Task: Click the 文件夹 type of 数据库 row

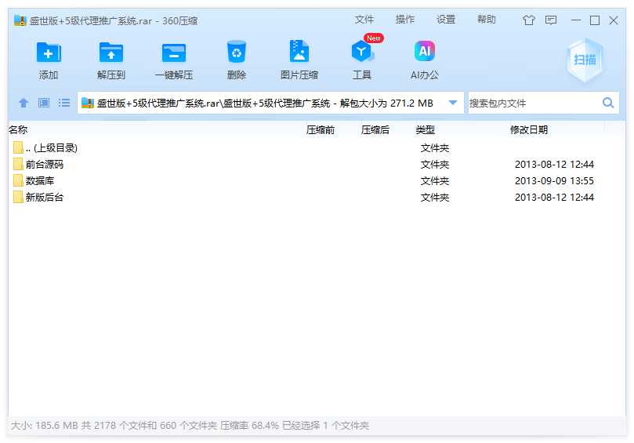Action: [x=435, y=181]
